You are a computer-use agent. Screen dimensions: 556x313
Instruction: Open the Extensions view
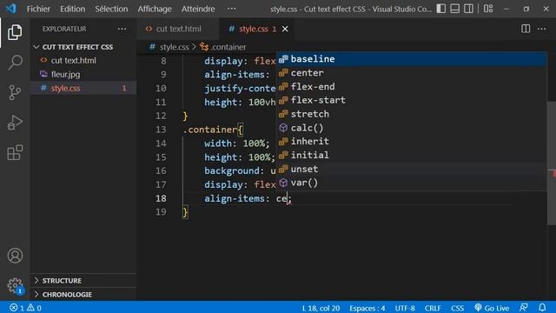(x=15, y=152)
